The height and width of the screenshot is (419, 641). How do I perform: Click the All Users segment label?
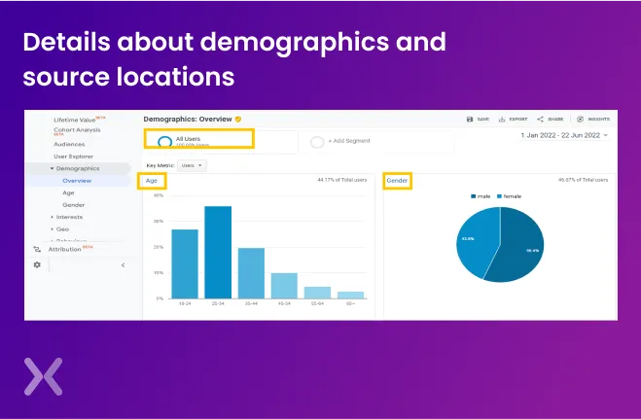(x=188, y=139)
